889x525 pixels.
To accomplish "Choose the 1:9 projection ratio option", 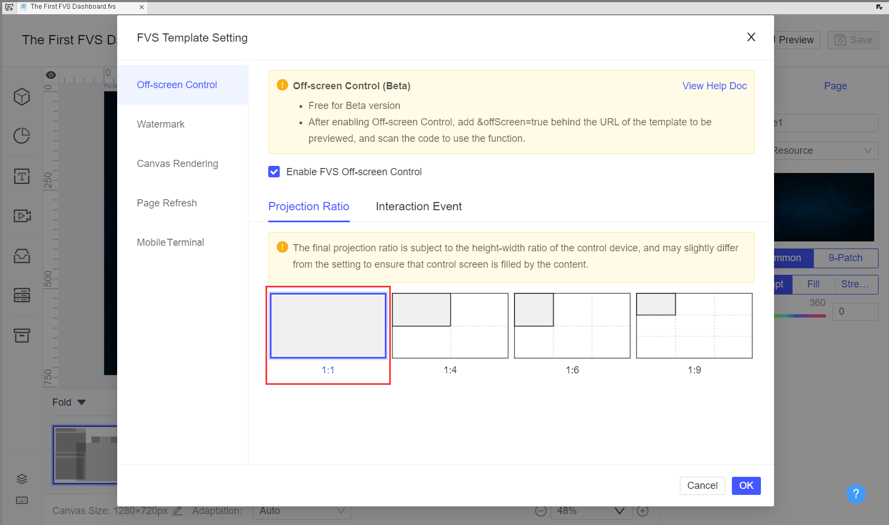I will [694, 326].
